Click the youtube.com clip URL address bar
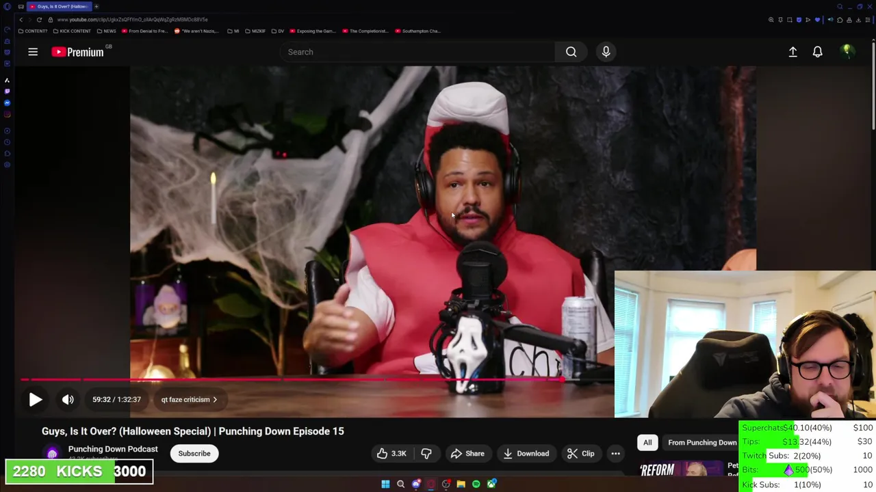 coord(133,20)
